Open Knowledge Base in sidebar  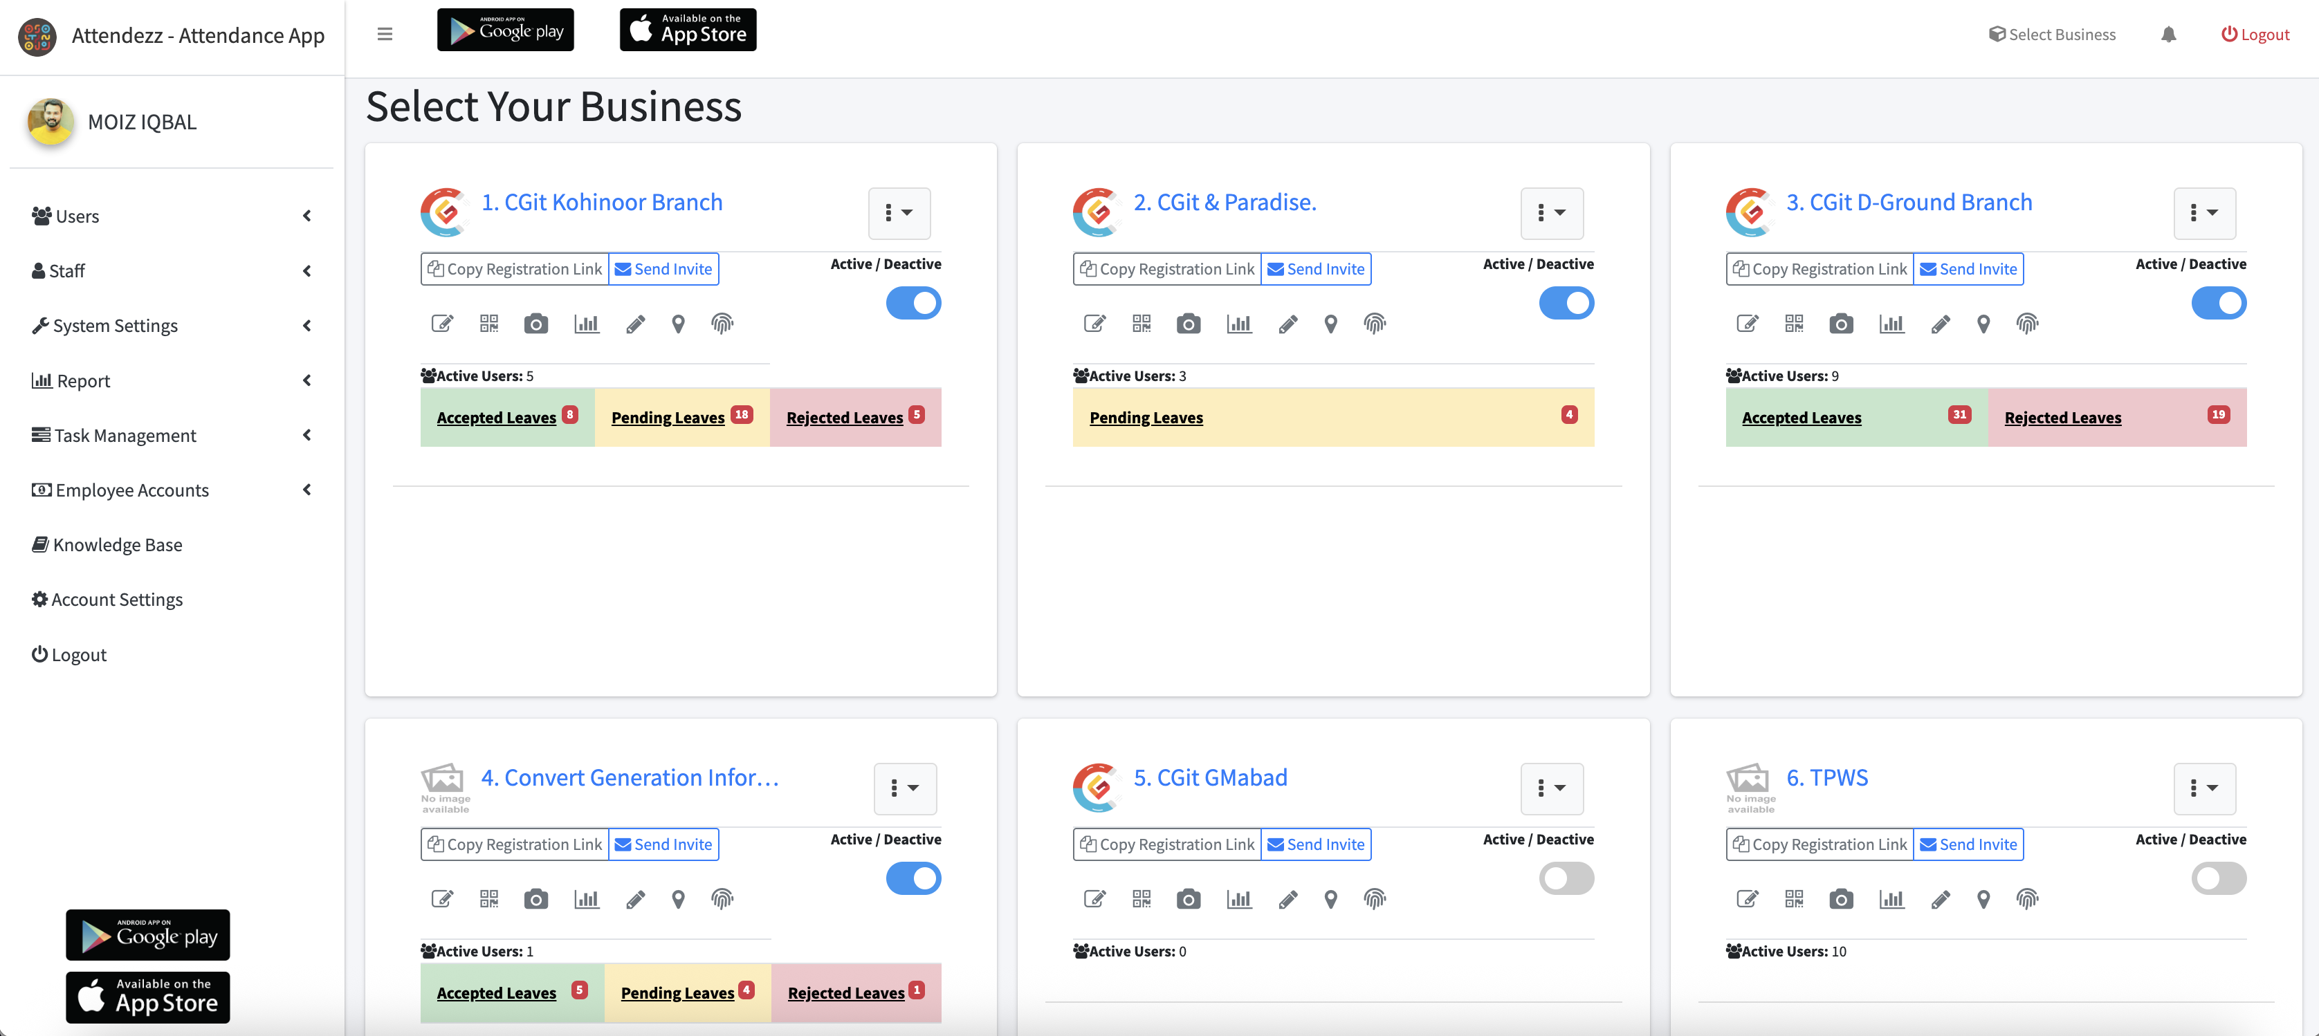(117, 544)
